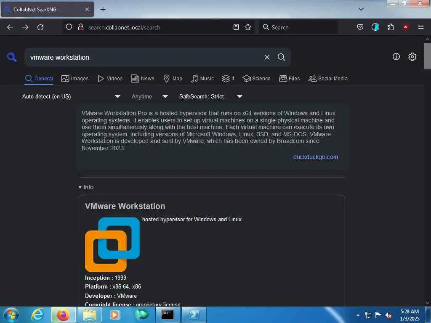The width and height of the screenshot is (431, 323).
Task: Bookmark this page with the star icon
Action: (248, 27)
